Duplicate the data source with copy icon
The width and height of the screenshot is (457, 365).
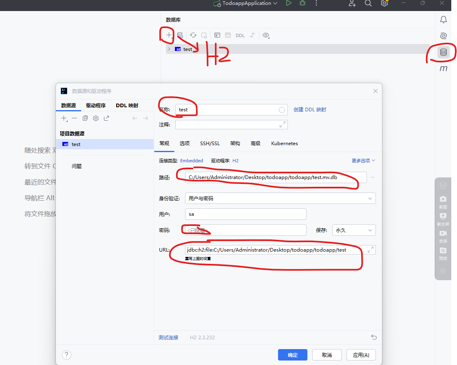coord(85,118)
